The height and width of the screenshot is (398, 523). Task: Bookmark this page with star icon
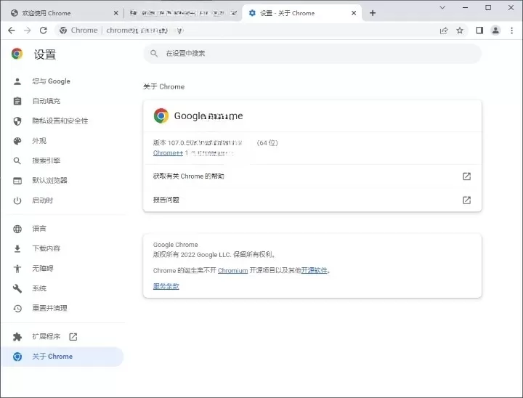[x=460, y=31]
